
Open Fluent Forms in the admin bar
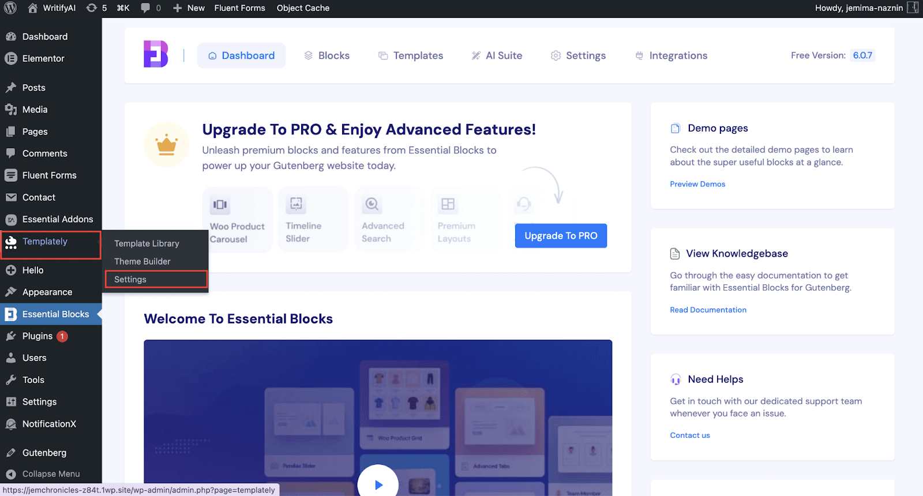[239, 8]
